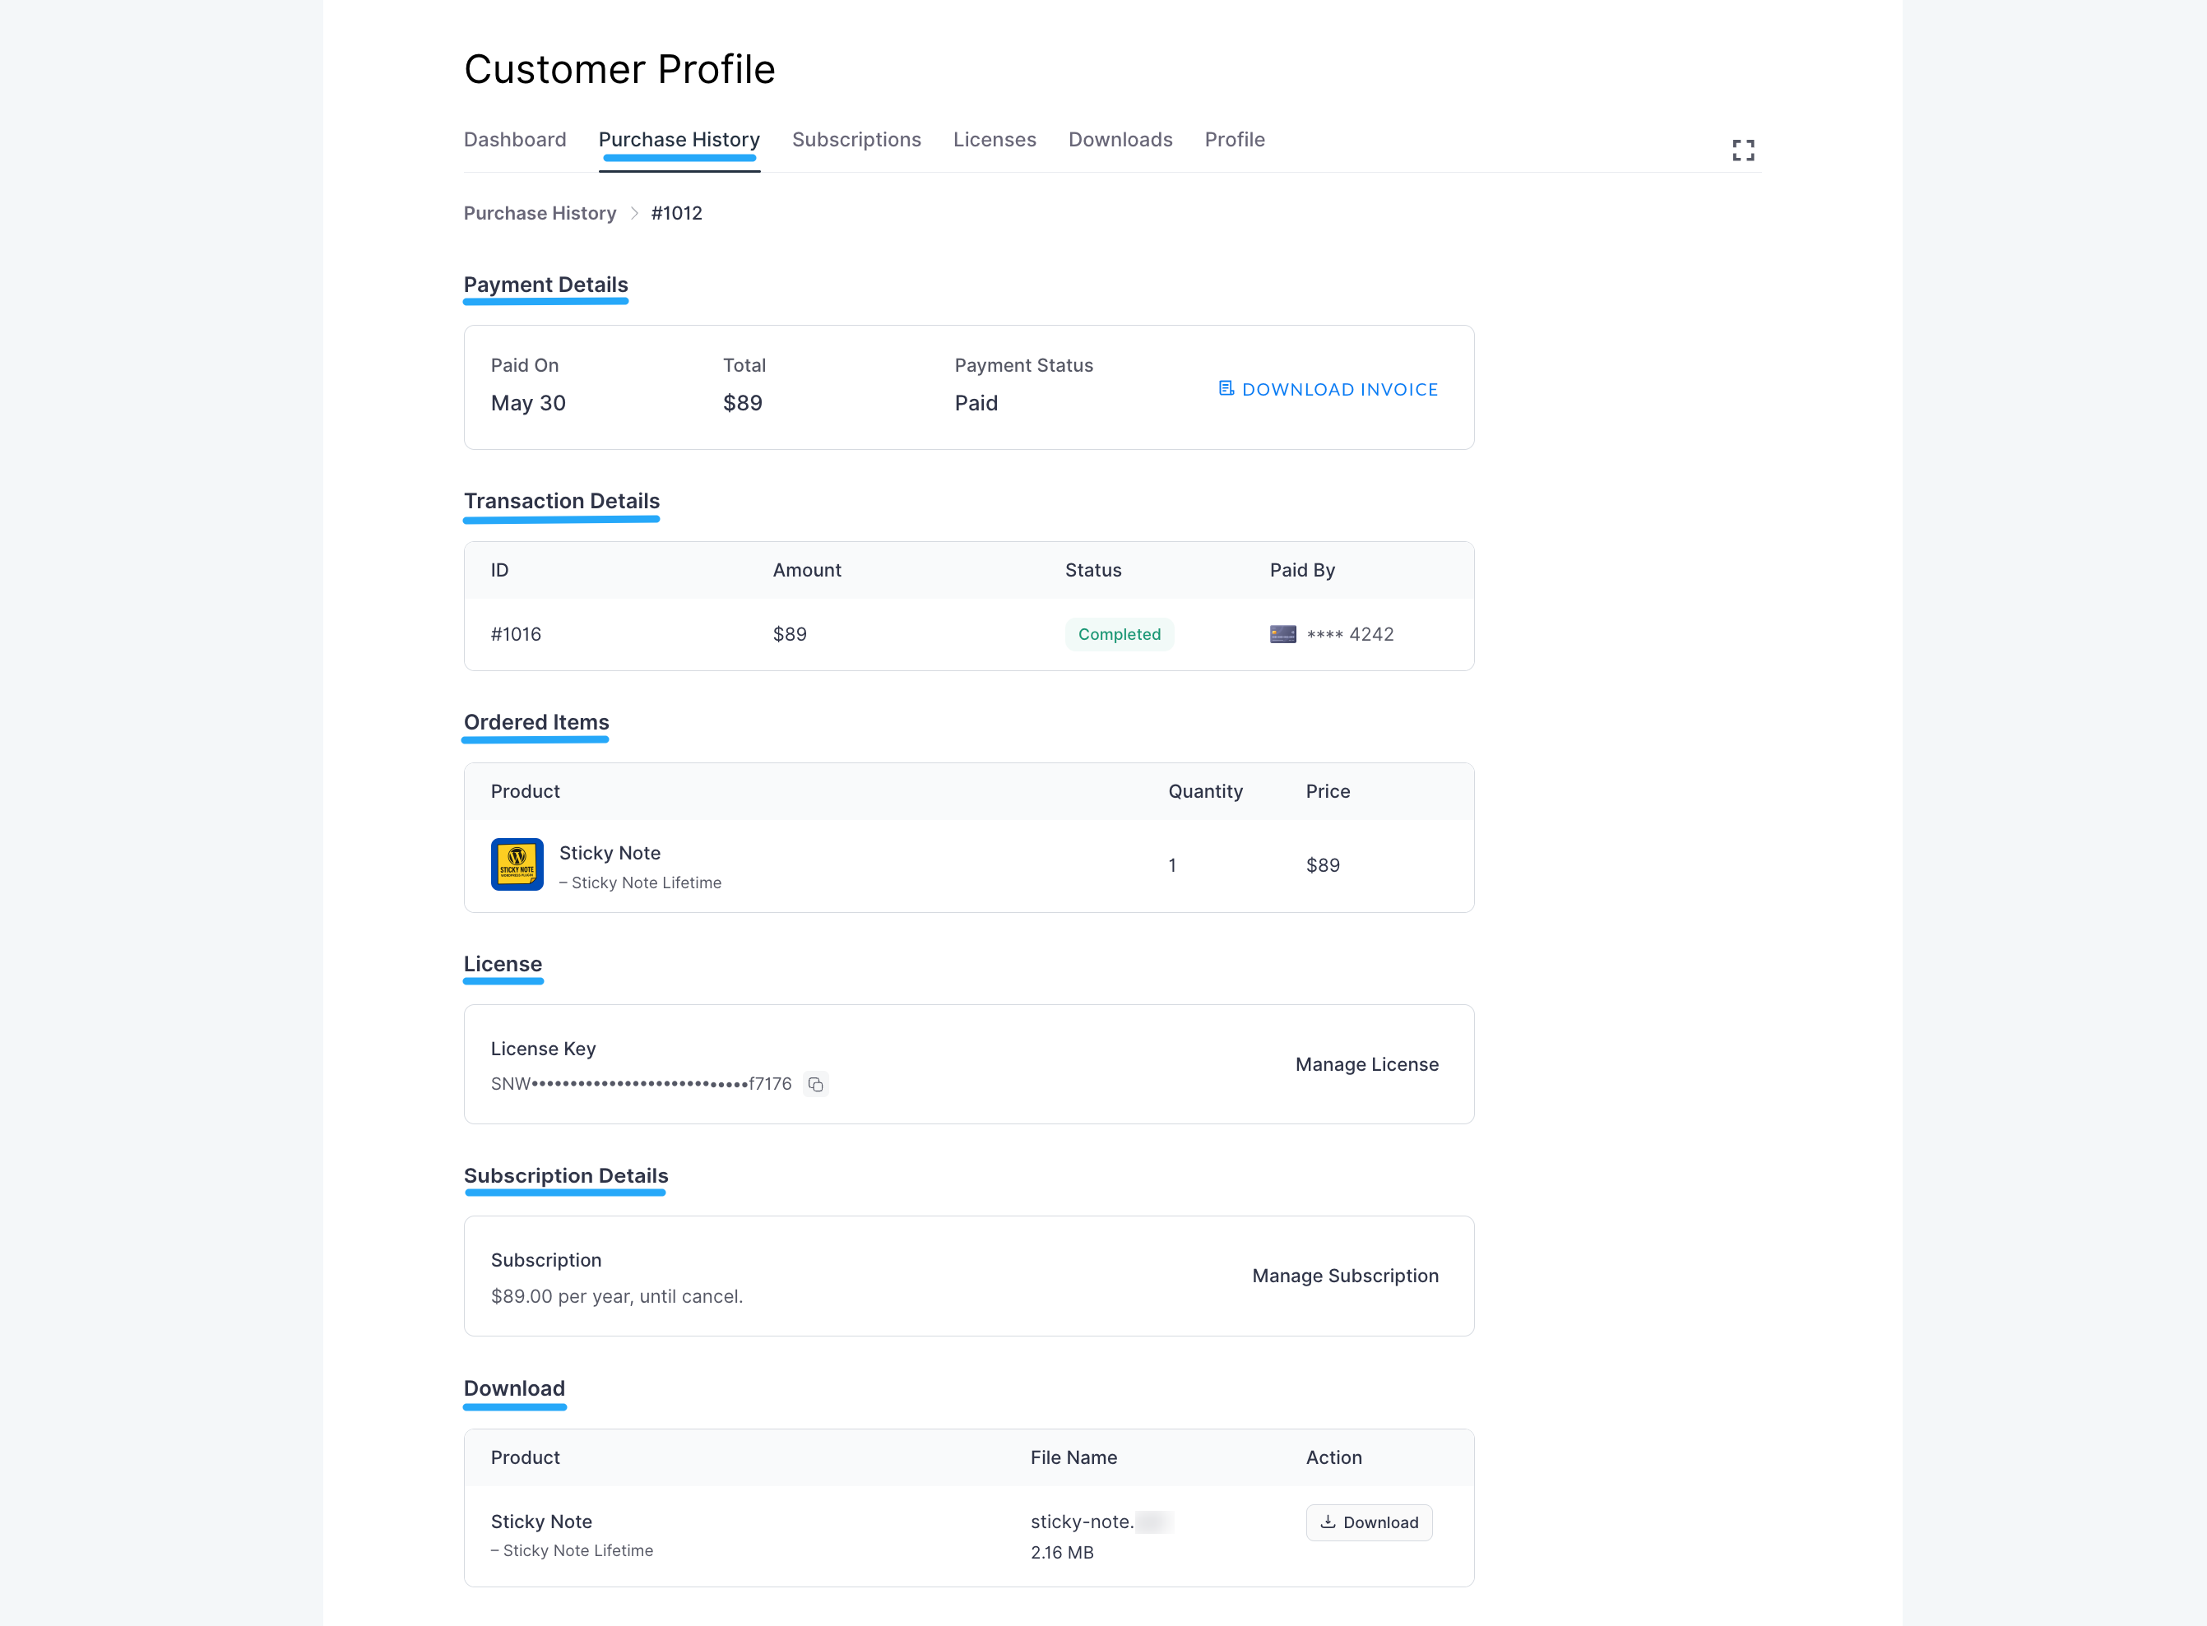Click the invoice document icon before Download Invoice
Viewport: 2207px width, 1626px height.
[x=1225, y=388]
